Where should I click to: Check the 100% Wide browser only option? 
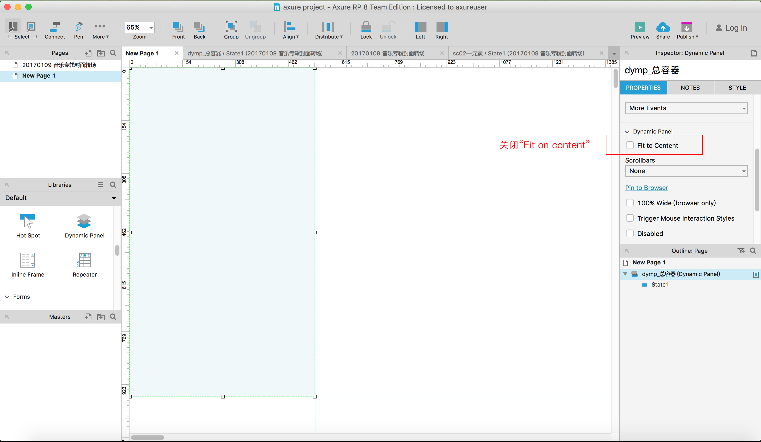point(630,203)
